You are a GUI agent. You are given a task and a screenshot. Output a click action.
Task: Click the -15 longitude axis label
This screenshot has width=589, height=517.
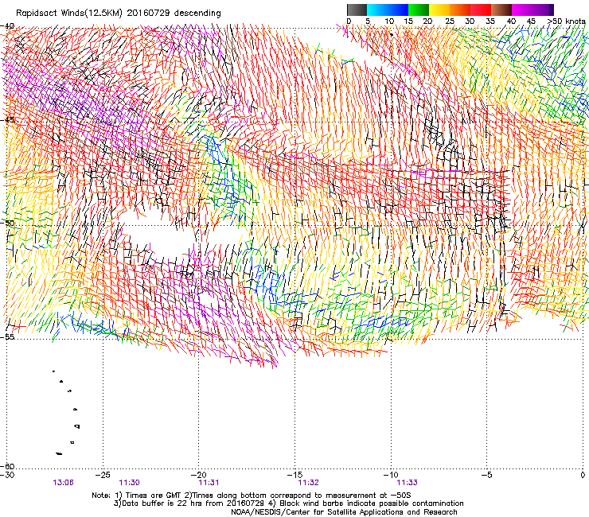click(x=294, y=475)
